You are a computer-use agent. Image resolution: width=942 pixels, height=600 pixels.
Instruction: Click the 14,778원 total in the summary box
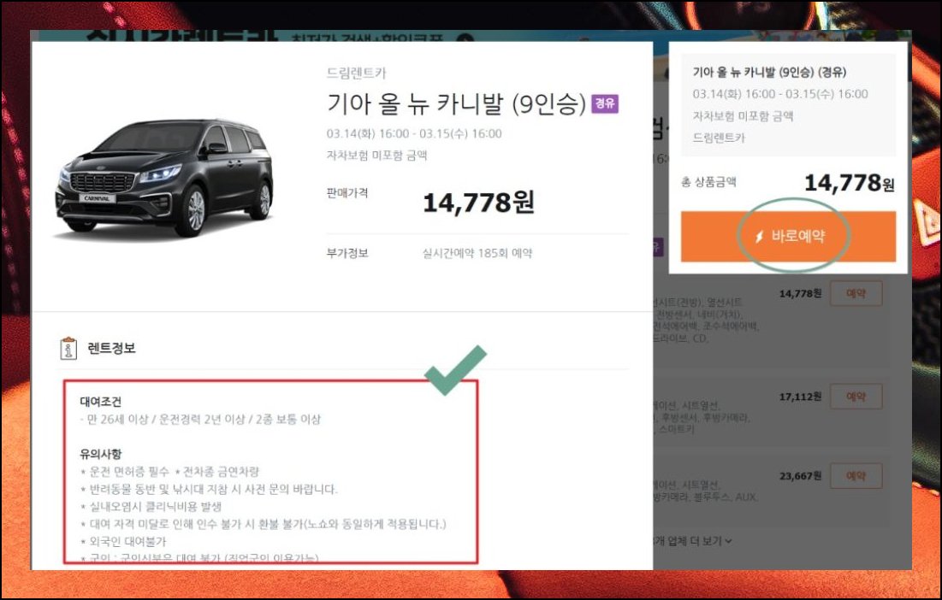point(850,182)
